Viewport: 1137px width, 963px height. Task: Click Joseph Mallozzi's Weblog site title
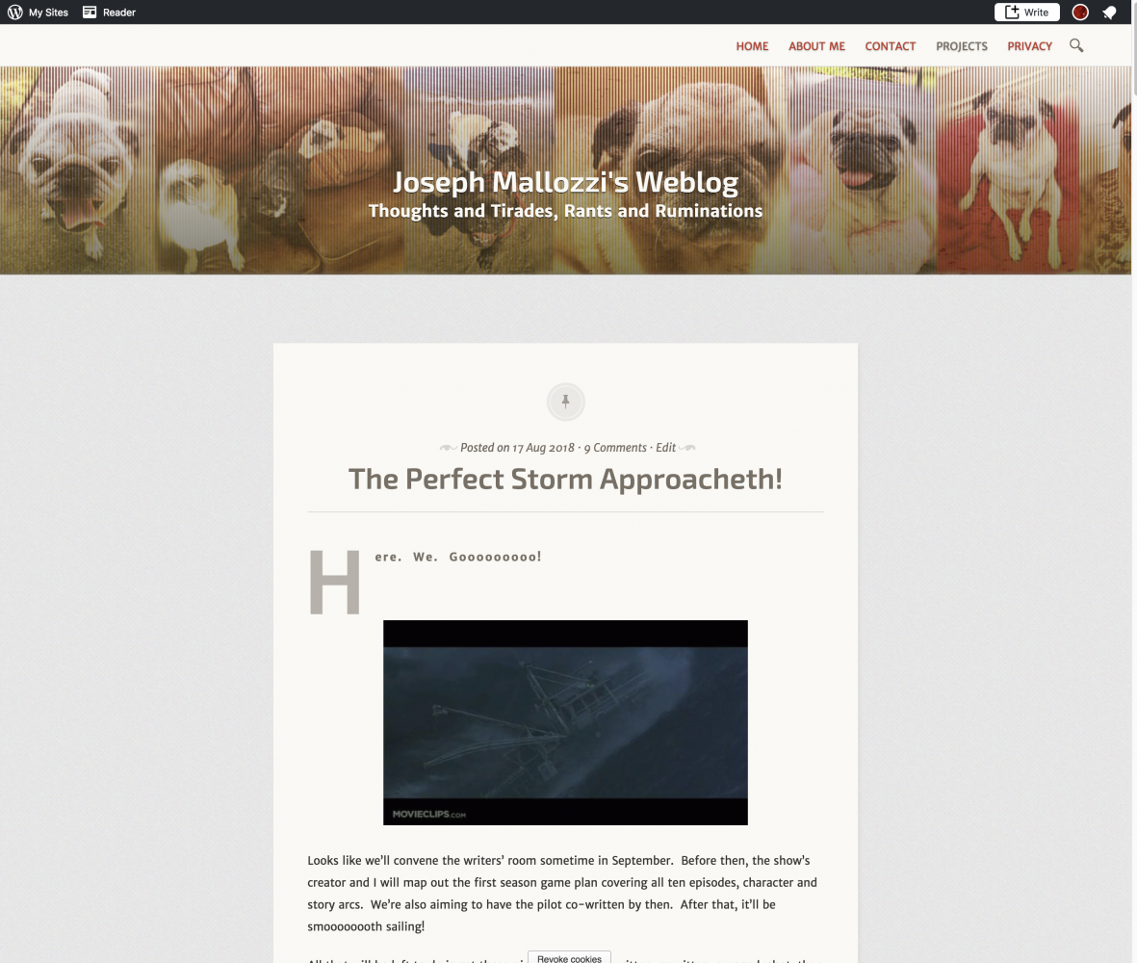(565, 182)
